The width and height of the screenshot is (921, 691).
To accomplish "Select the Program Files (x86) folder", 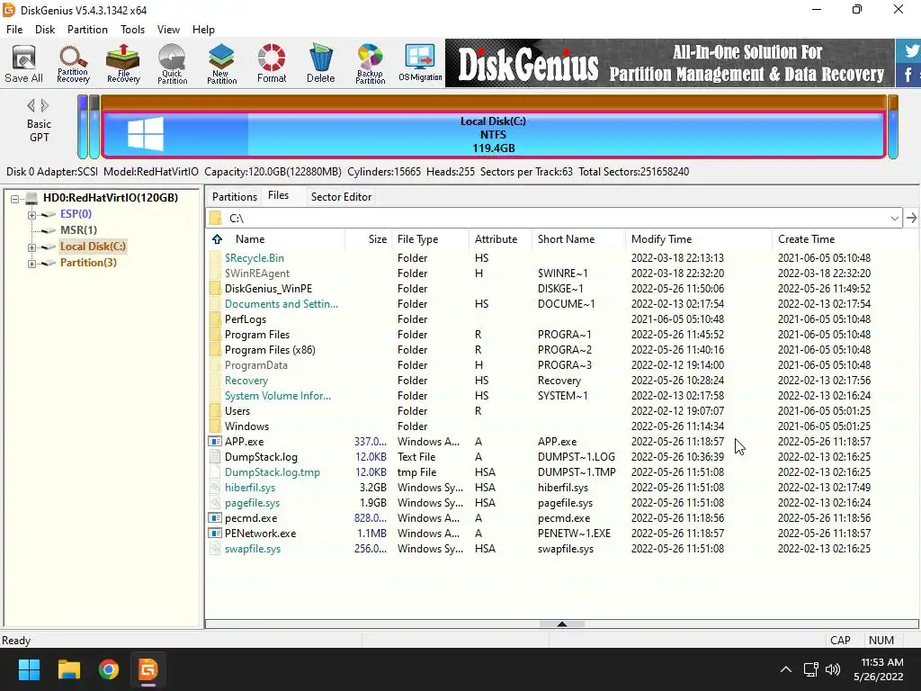I will pyautogui.click(x=270, y=350).
